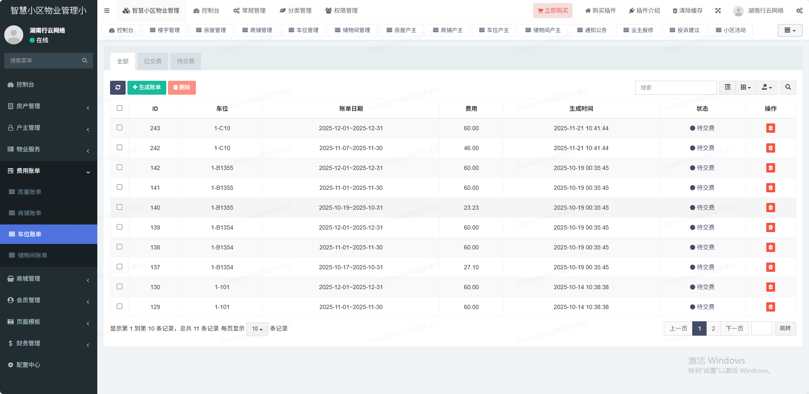Click the fullscreen expand icon in header
Image resolution: width=809 pixels, height=394 pixels.
click(718, 11)
